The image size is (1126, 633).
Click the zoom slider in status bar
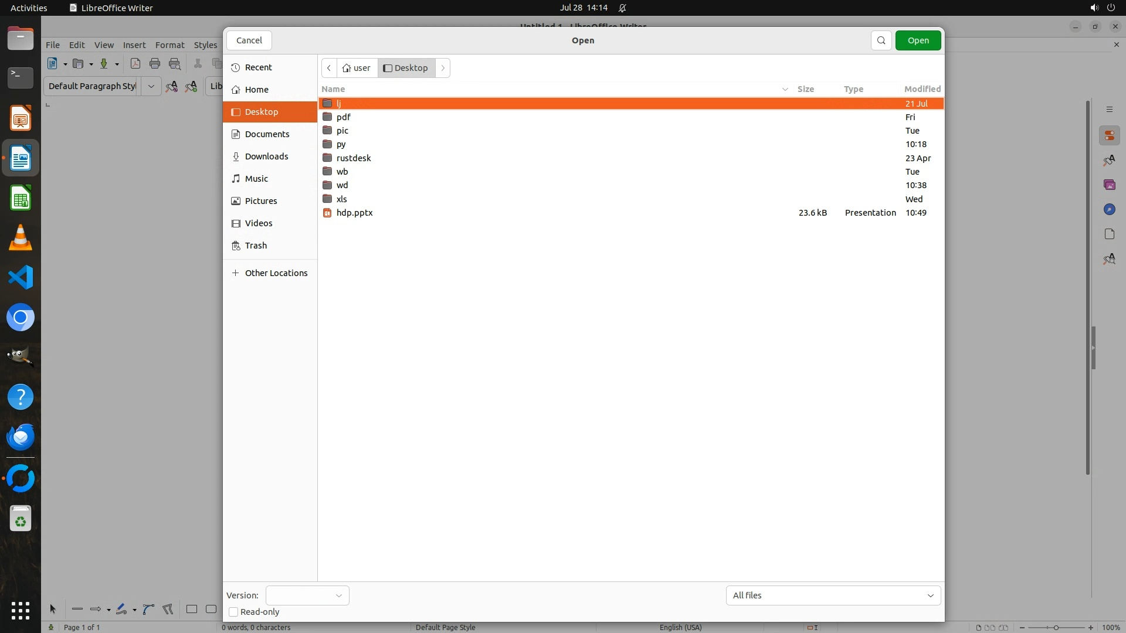[x=1056, y=628]
